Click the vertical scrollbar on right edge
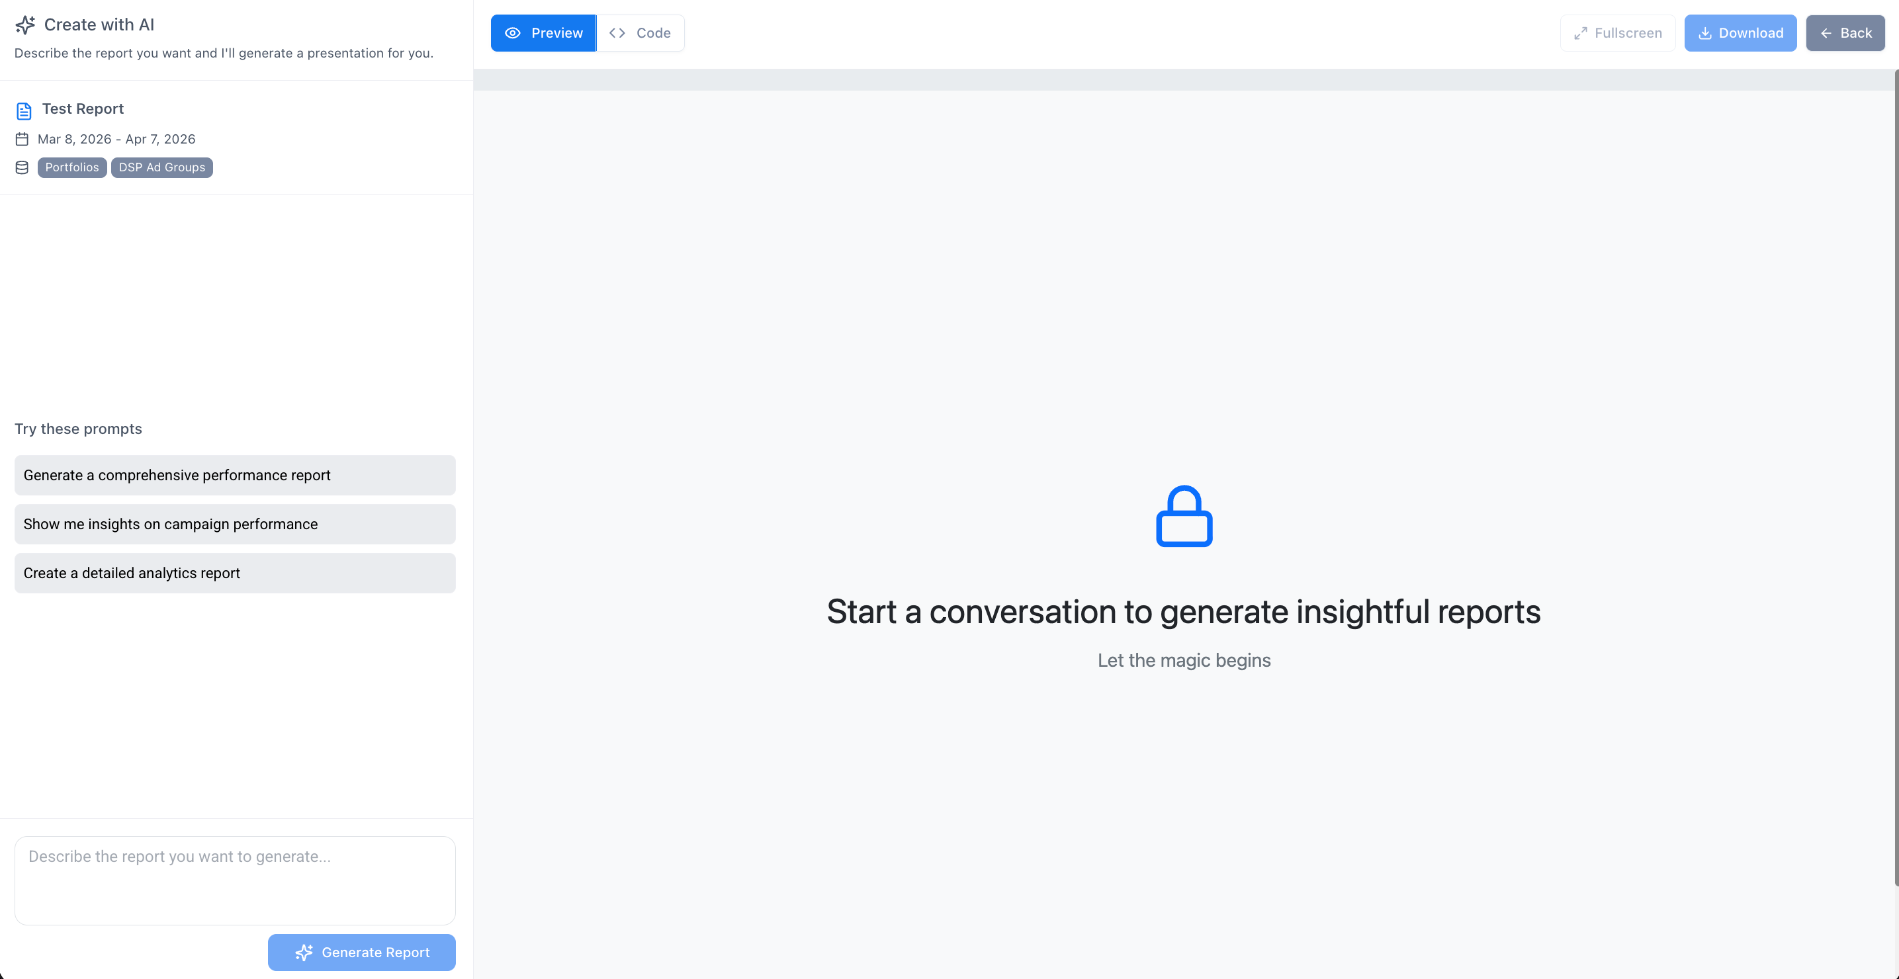Viewport: 1899px width, 979px height. coord(1896,479)
